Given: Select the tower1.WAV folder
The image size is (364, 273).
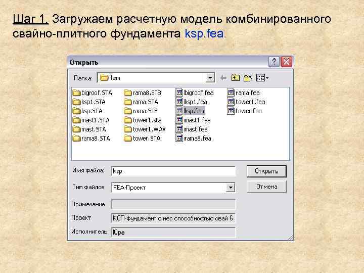Looking at the screenshot, I should coord(145,129).
